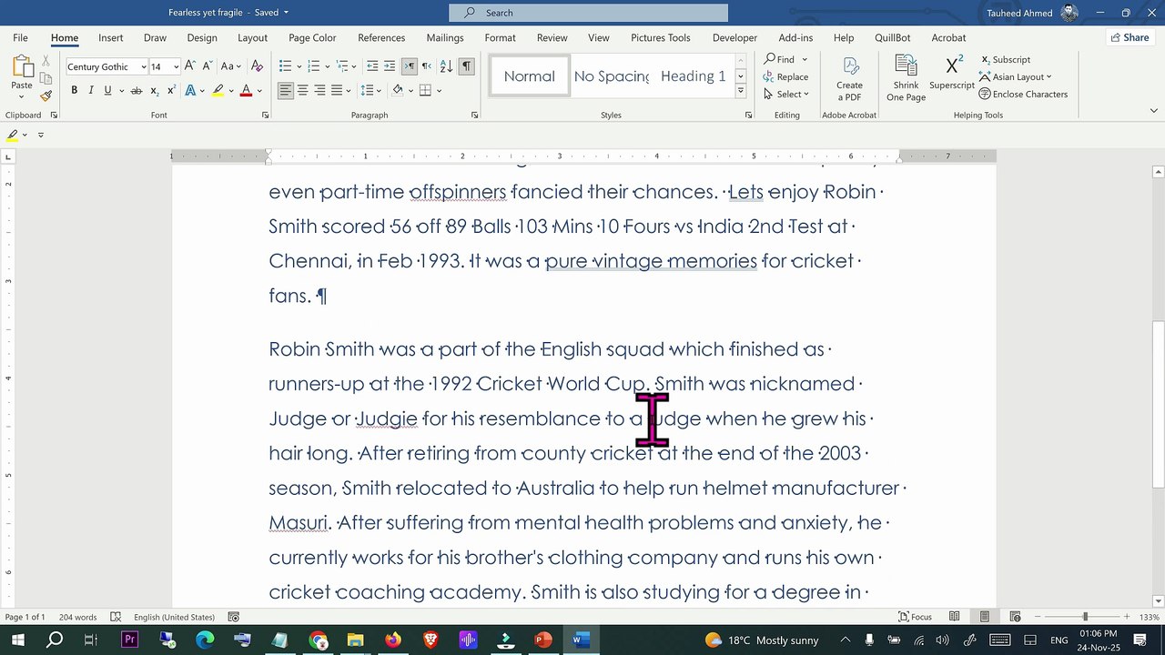This screenshot has height=655, width=1165.
Task: Click the zoom slider handle in status bar
Action: coord(1085,617)
